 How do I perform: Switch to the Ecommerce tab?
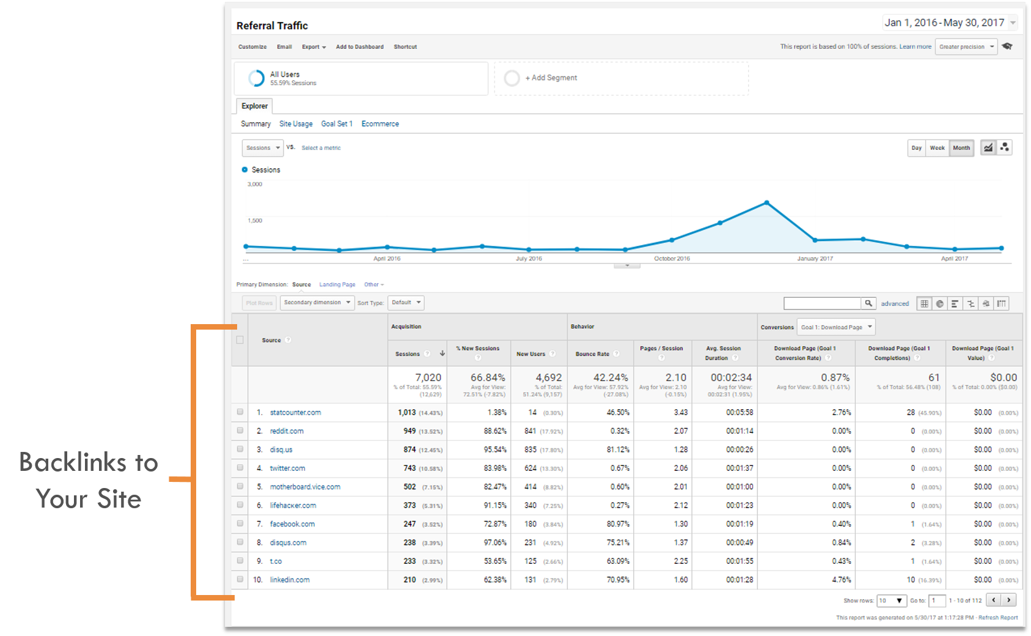(380, 124)
